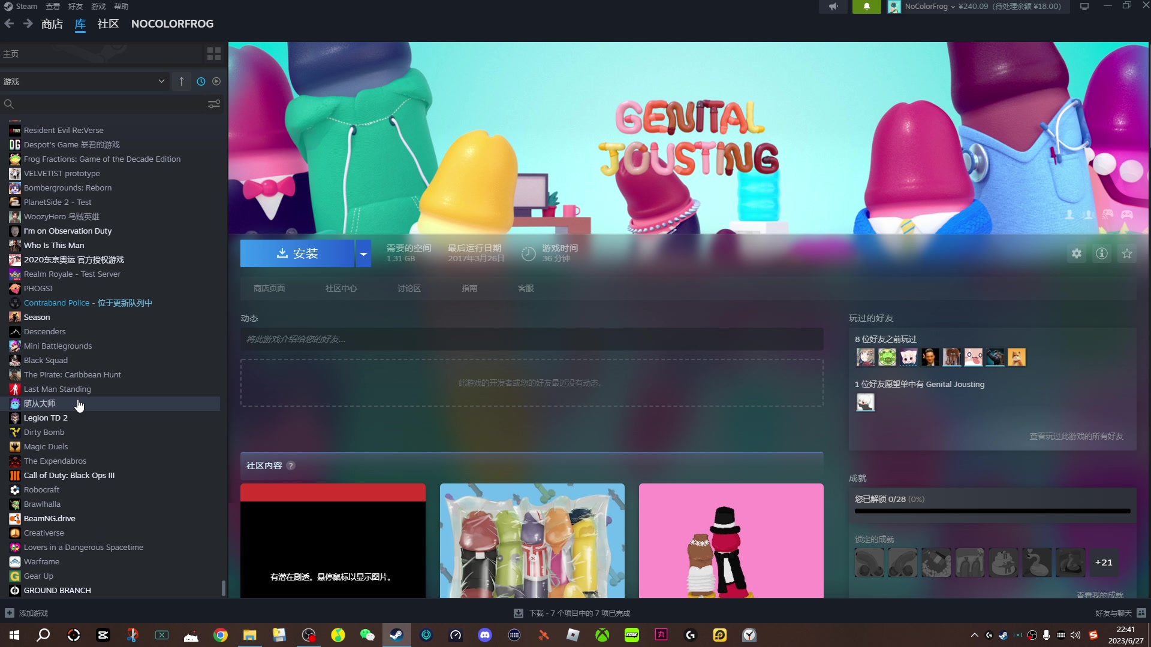Go forward with the forward arrow
The width and height of the screenshot is (1151, 647).
pos(28,24)
